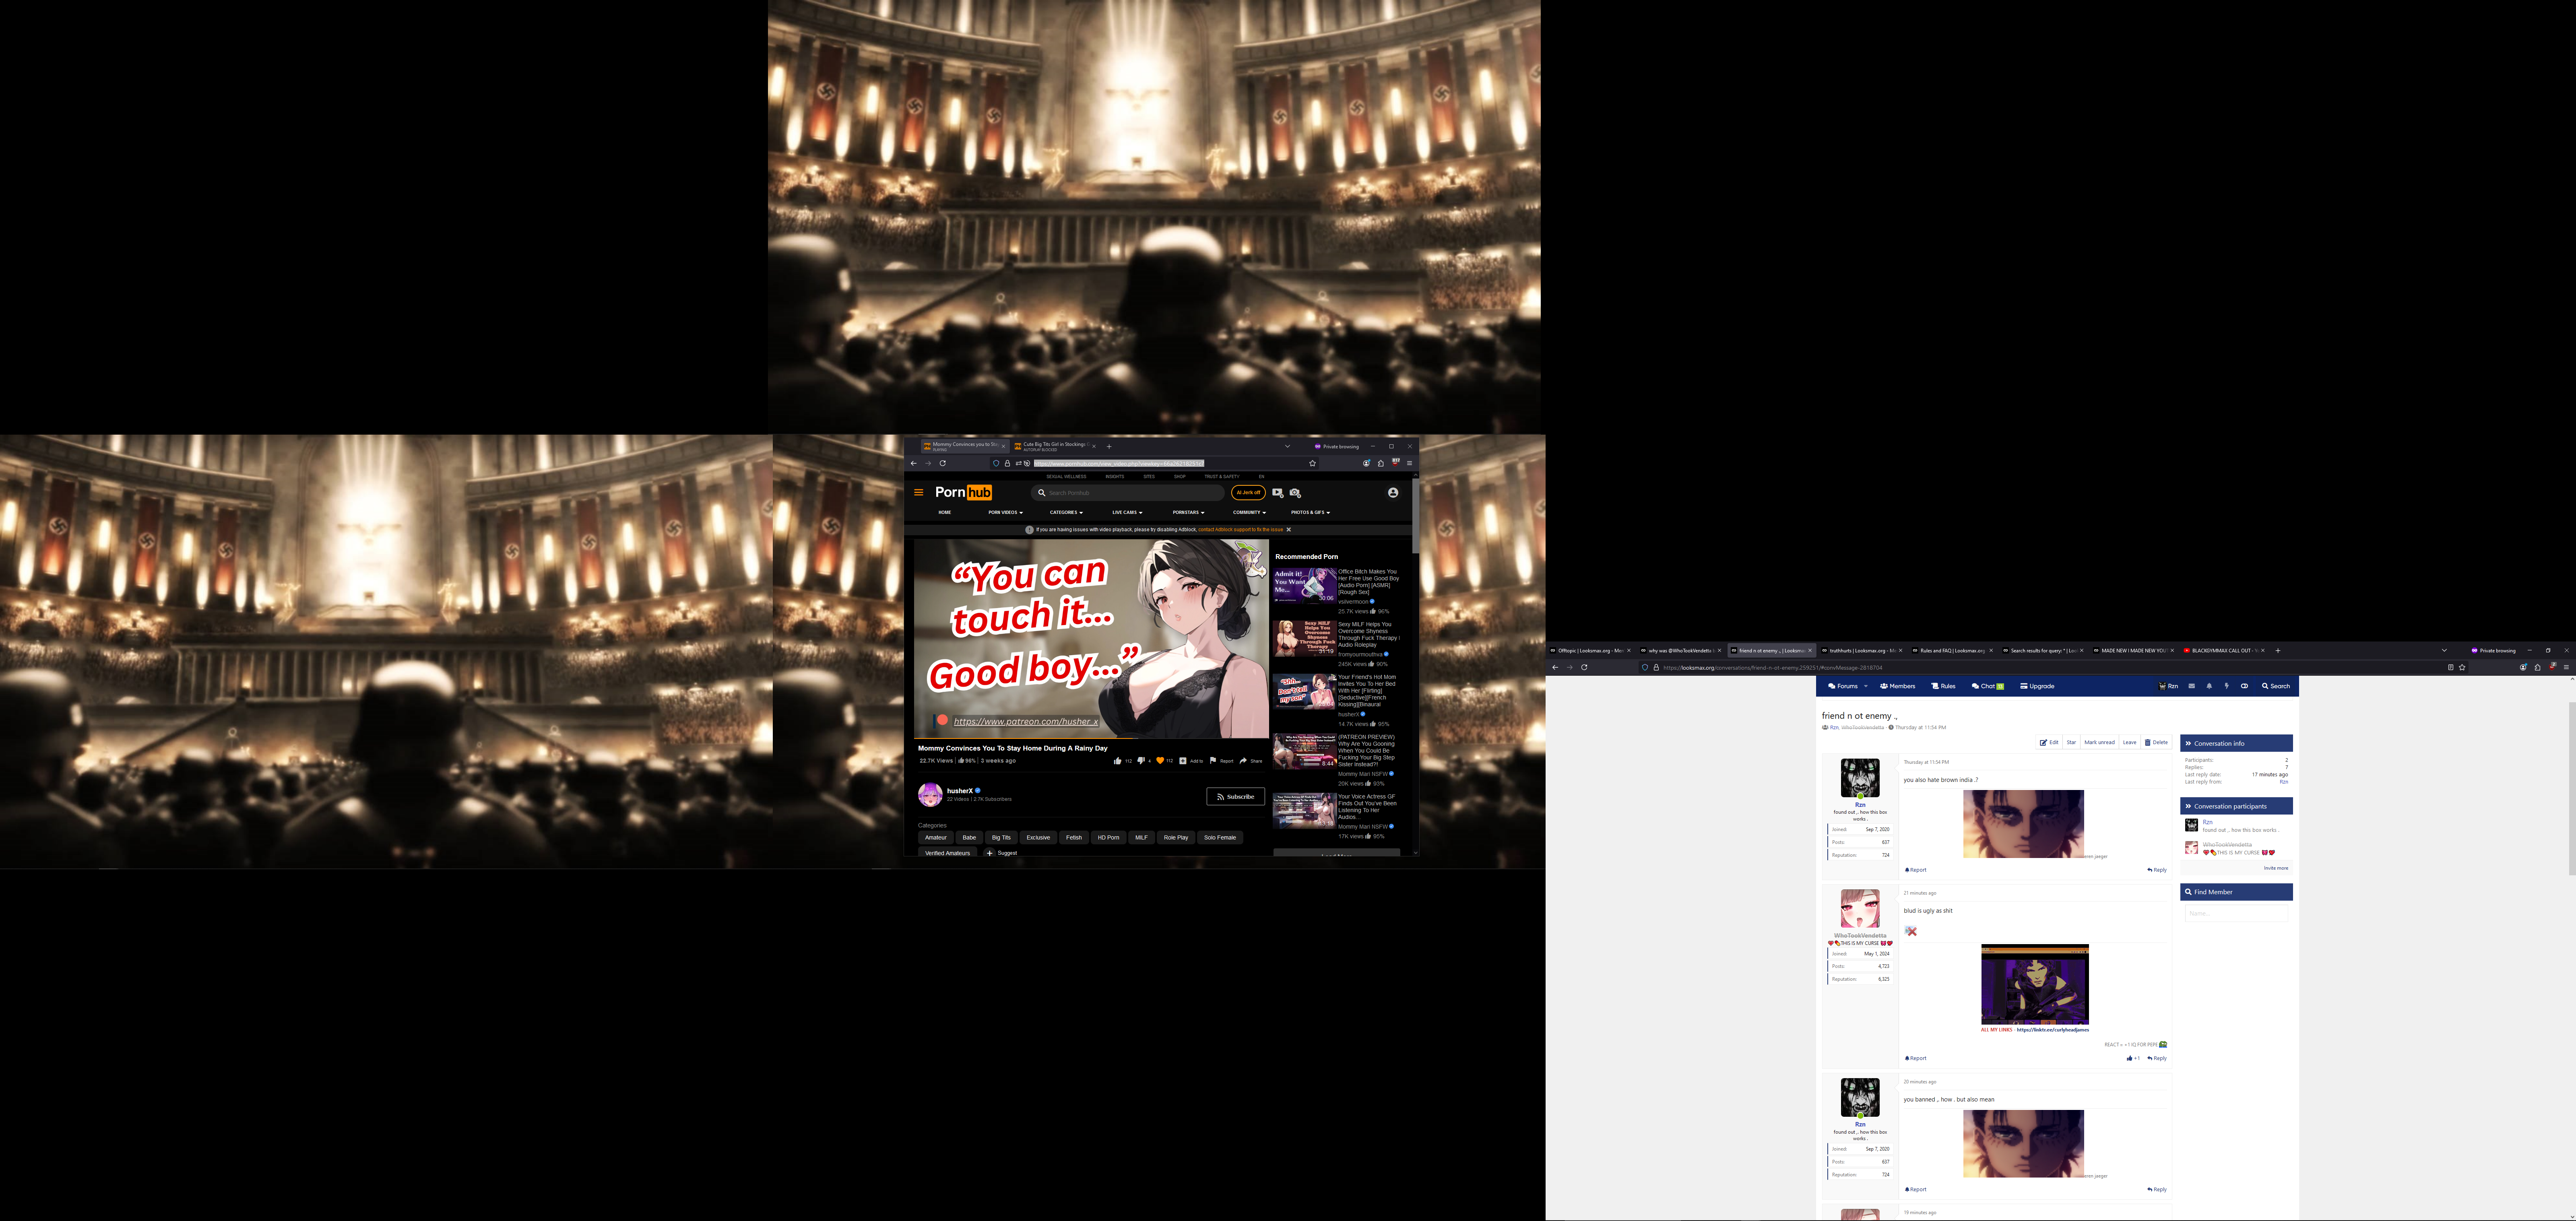The height and width of the screenshot is (1221, 2576).
Task: Click the forum alerts bell icon
Action: pyautogui.click(x=2209, y=686)
